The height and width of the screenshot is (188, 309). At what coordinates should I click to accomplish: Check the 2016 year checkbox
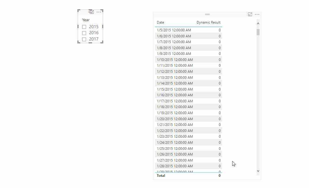click(84, 33)
